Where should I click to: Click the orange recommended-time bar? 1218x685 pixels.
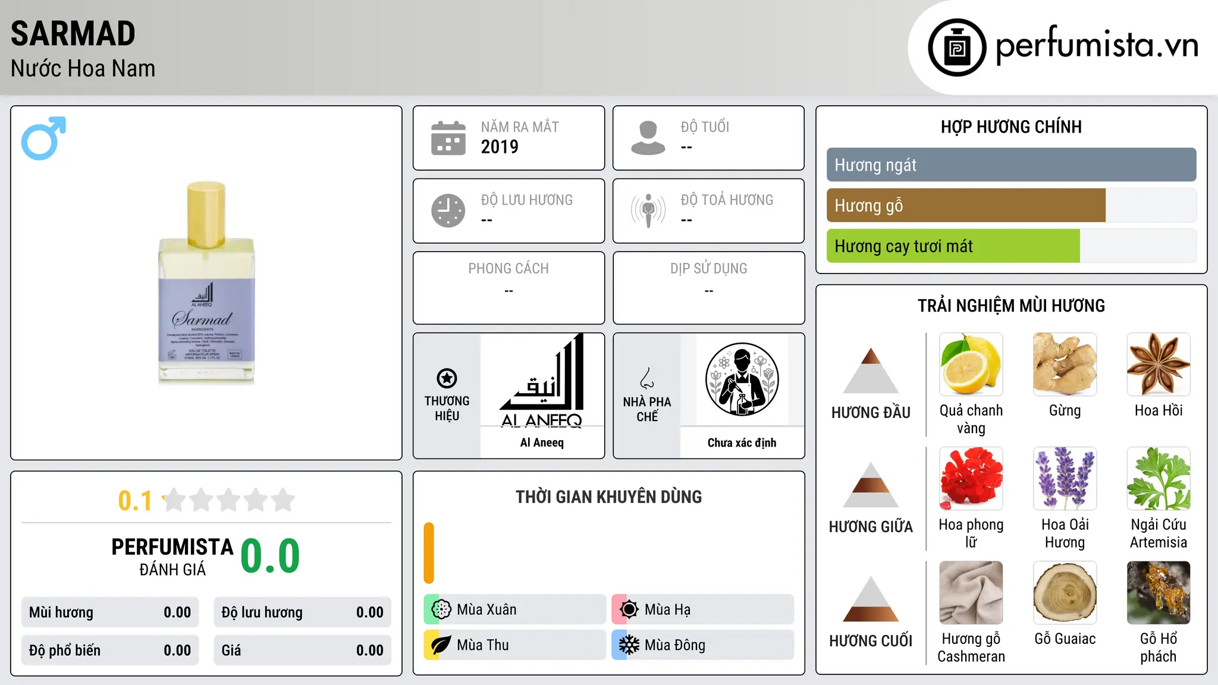click(429, 553)
